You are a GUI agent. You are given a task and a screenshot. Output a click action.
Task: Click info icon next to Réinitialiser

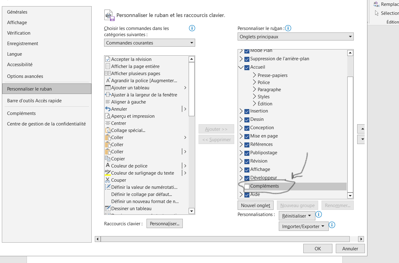point(319,214)
